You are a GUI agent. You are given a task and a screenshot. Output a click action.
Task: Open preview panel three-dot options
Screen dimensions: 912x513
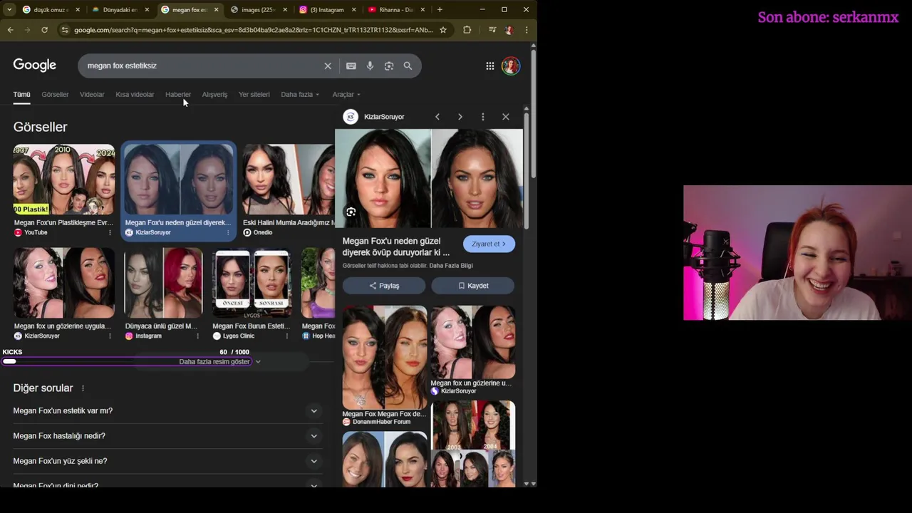[x=483, y=117]
